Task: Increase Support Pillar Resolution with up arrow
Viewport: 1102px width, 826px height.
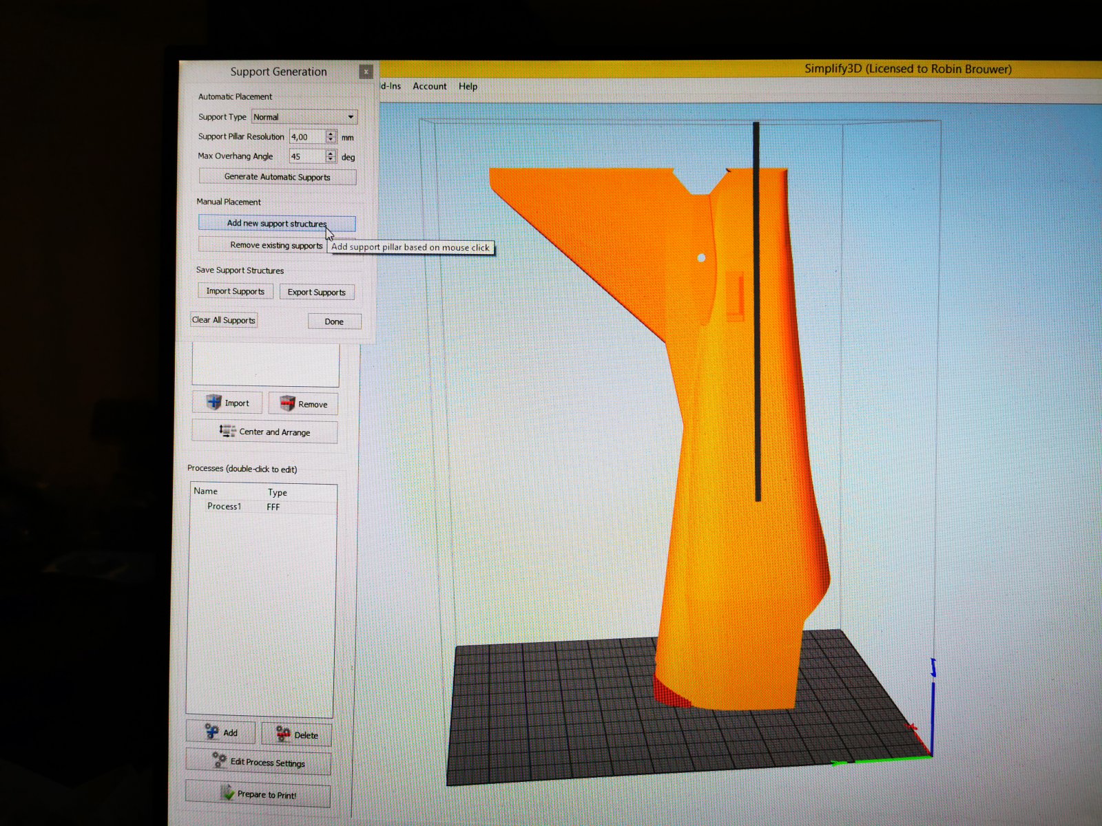Action: tap(331, 134)
